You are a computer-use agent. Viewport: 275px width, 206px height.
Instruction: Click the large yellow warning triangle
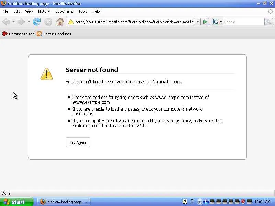click(x=47, y=74)
